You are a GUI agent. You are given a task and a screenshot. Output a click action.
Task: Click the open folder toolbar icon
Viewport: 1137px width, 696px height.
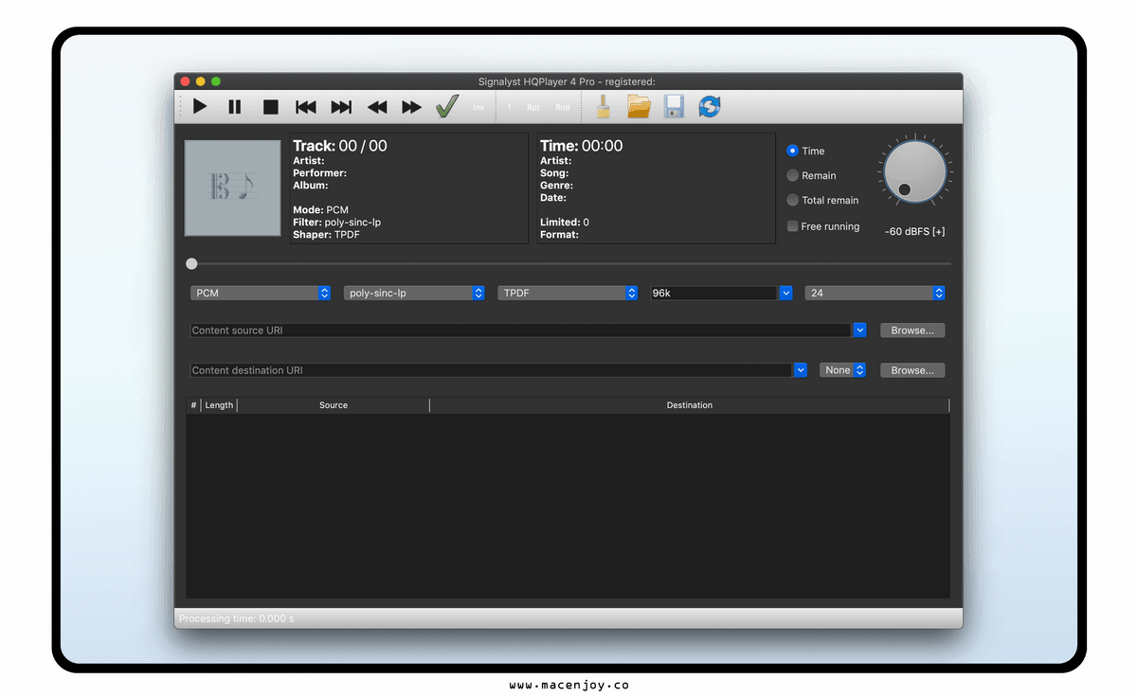pyautogui.click(x=640, y=106)
